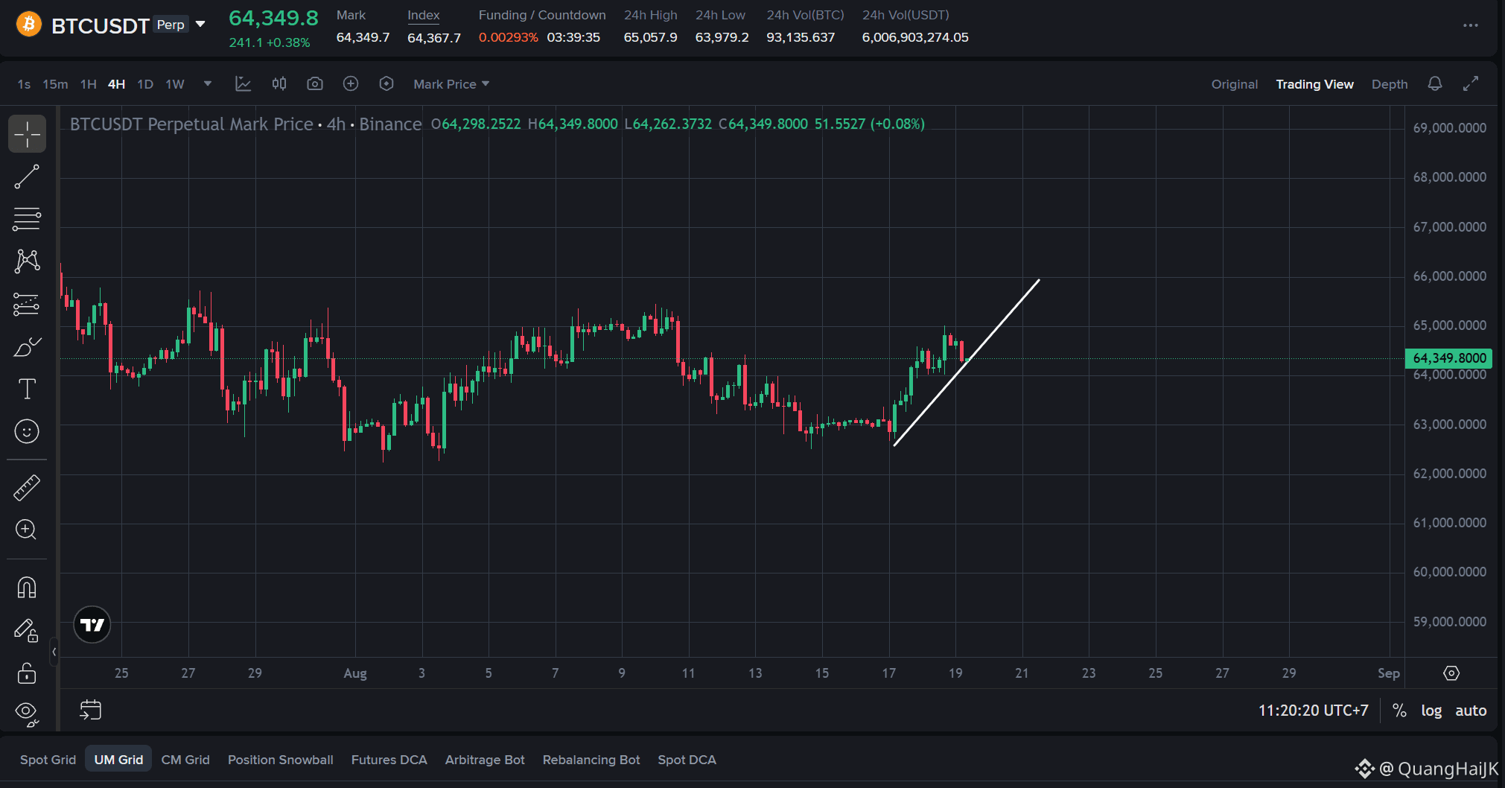Screen dimensions: 1505x788
Task: Click the Index price label link
Action: (424, 15)
